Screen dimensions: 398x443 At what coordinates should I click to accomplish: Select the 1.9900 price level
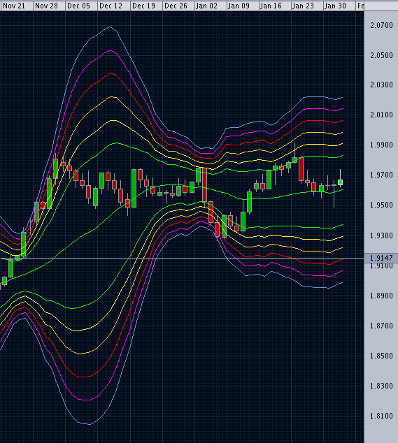point(382,145)
